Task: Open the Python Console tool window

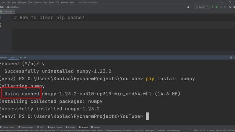Action: pyautogui.click(x=55, y=127)
